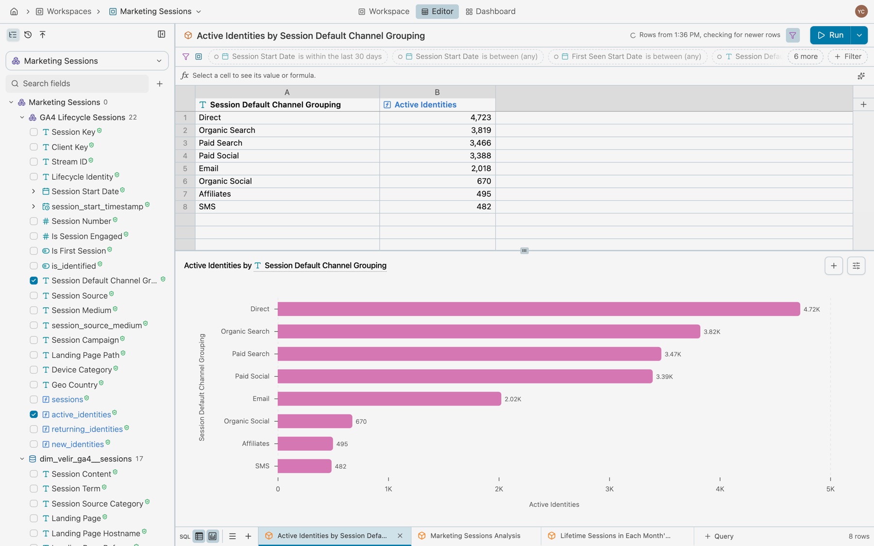This screenshot has height=546, width=874.
Task: Open the YC user avatar
Action: click(861, 11)
